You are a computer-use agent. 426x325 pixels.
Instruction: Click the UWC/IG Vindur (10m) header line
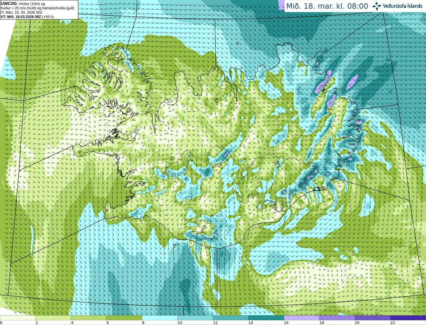[x=23, y=4]
